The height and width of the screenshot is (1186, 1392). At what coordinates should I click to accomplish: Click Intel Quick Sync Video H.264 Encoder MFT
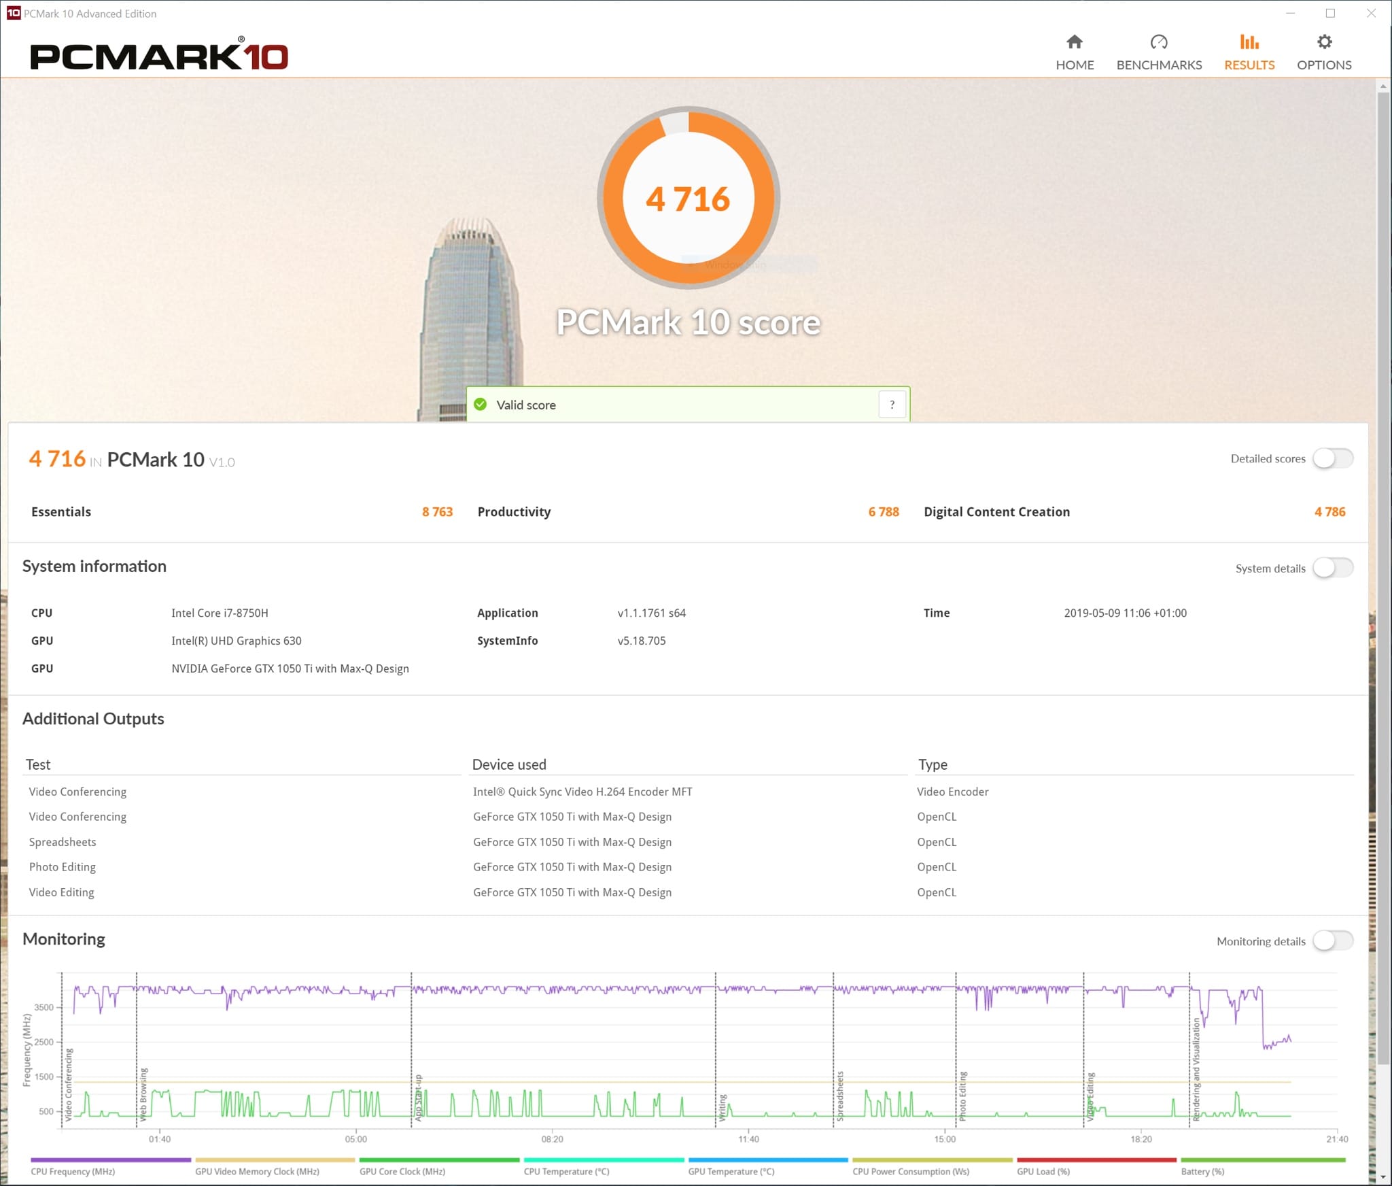[x=582, y=792]
